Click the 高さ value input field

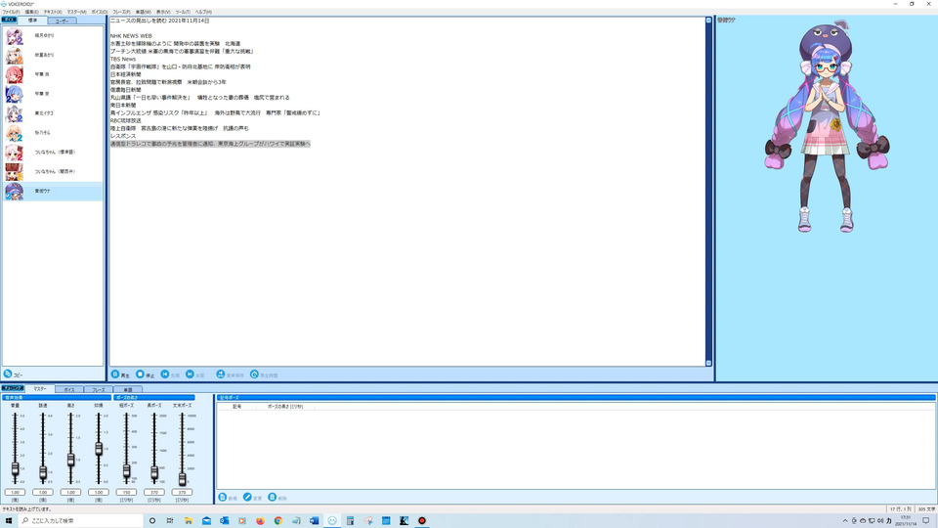tap(70, 492)
